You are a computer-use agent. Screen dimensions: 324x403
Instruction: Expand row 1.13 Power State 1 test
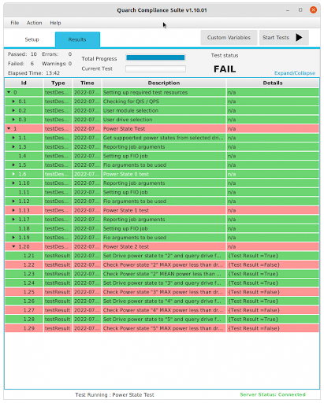[x=13, y=210]
